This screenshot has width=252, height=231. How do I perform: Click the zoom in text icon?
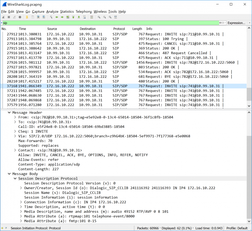99,17
